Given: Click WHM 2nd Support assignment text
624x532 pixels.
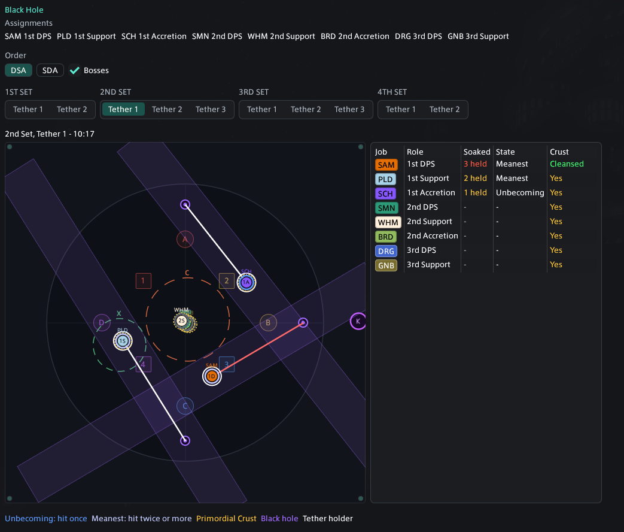Looking at the screenshot, I should pyautogui.click(x=281, y=37).
